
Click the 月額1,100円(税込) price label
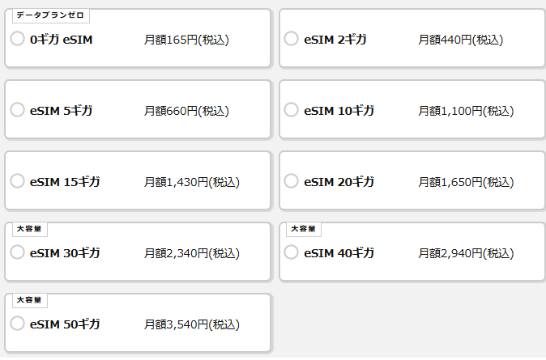point(465,111)
